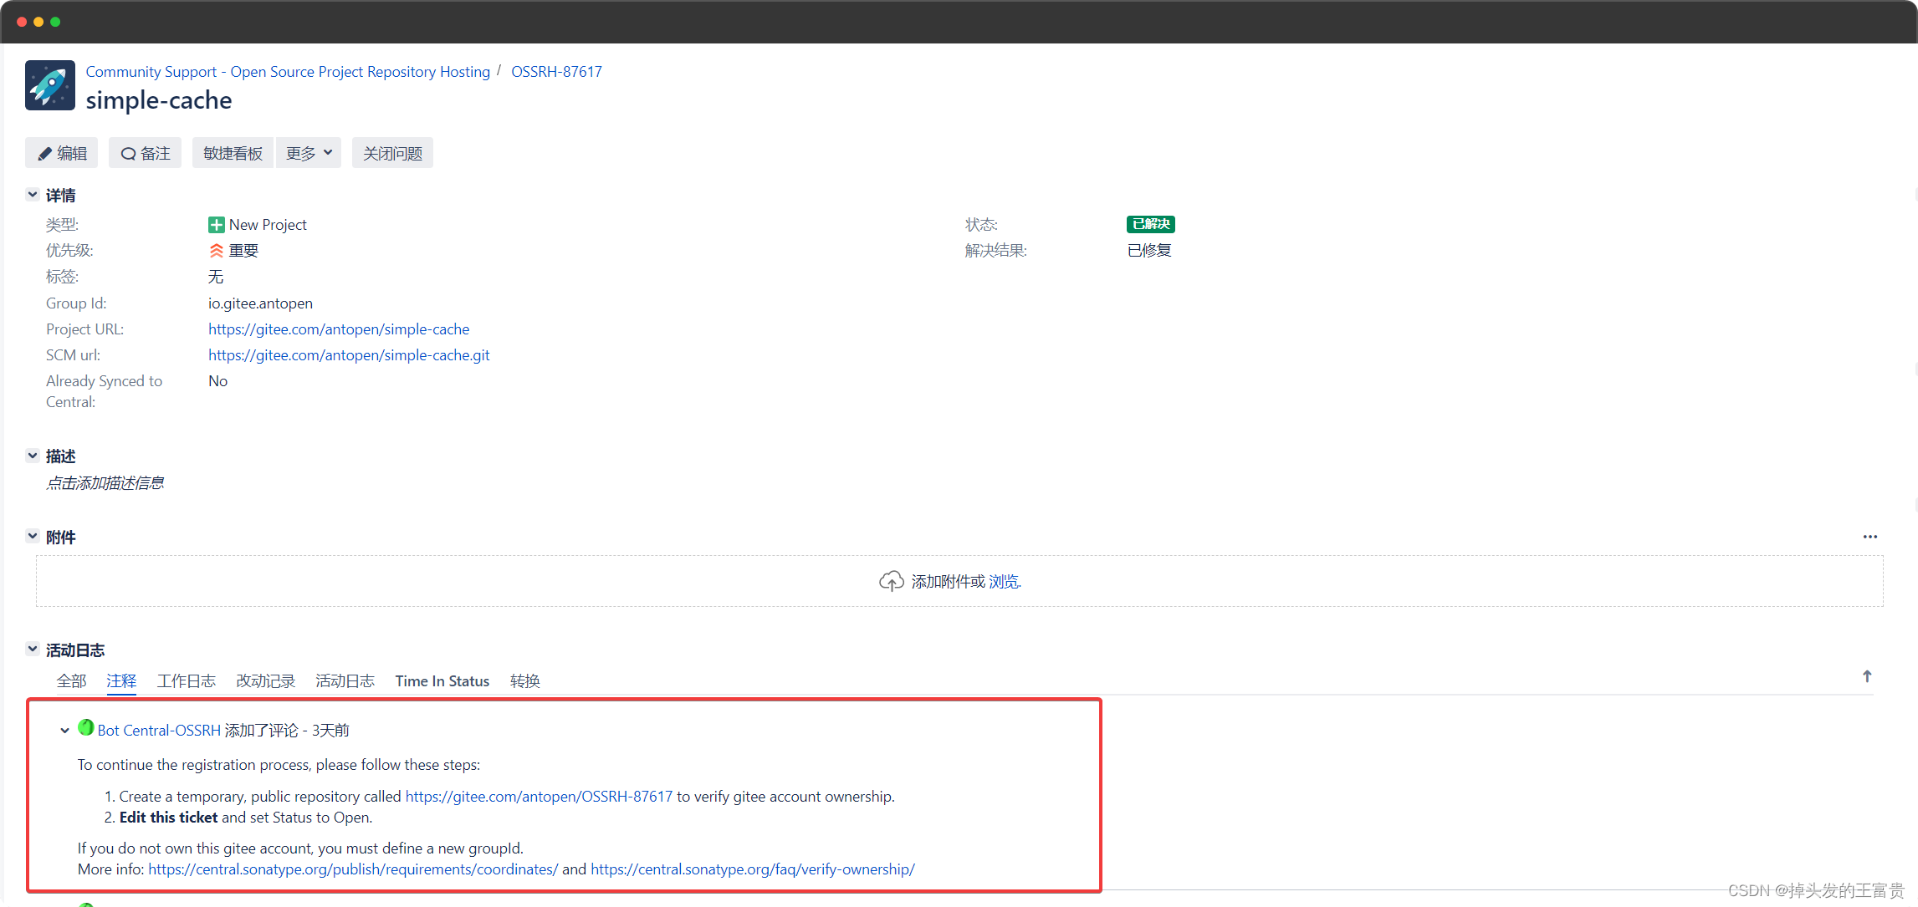The image size is (1918, 907).
Task: Click the simple-cache issue title
Action: (159, 100)
